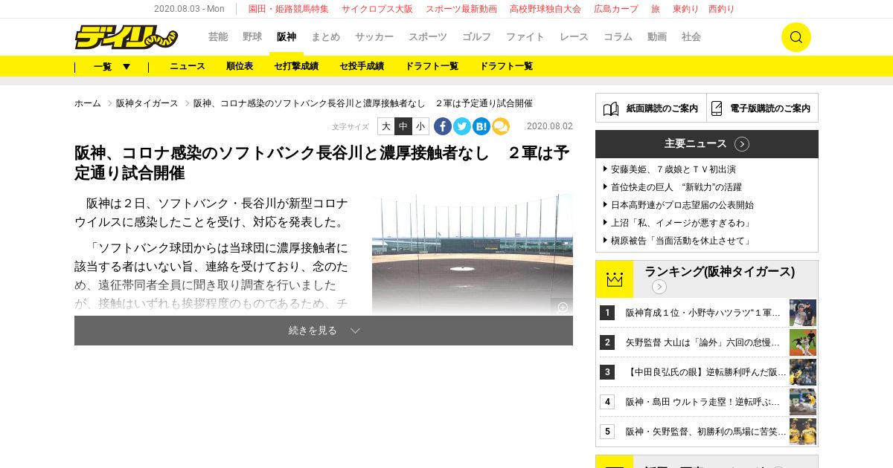Open 西釣り top link
The image size is (893, 468).
[722, 9]
